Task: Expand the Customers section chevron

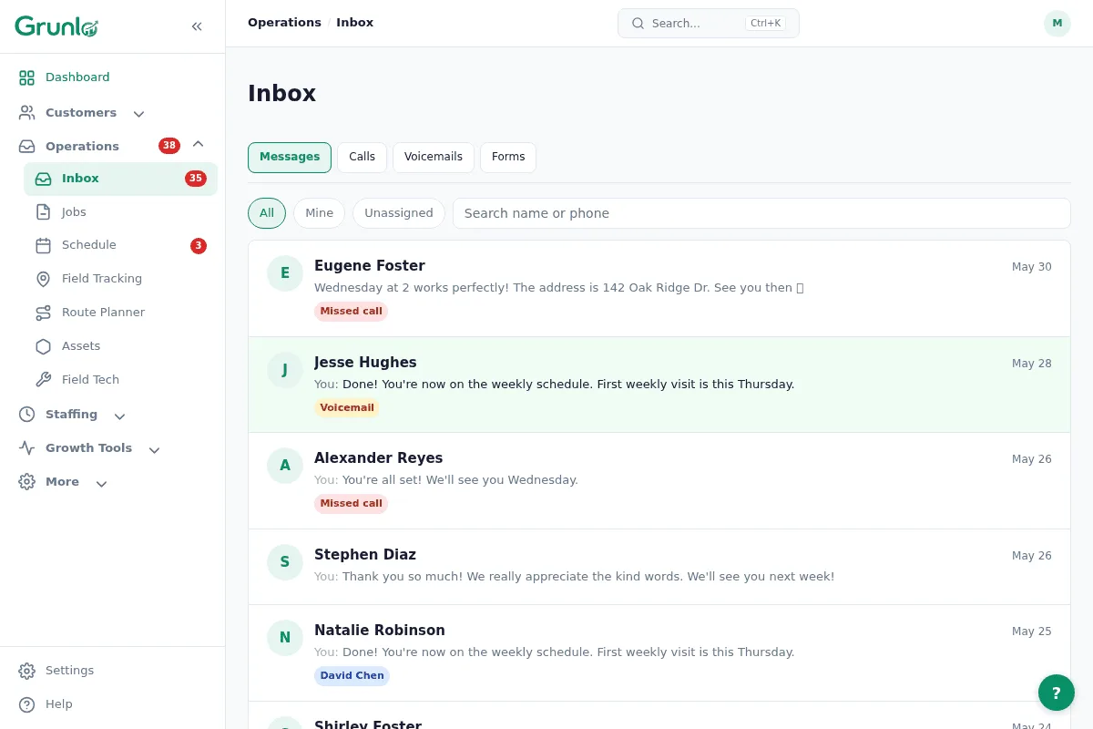Action: pos(138,114)
